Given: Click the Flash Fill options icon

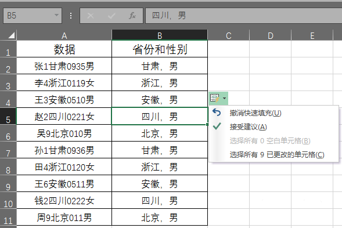Looking at the screenshot, I should pos(215,98).
